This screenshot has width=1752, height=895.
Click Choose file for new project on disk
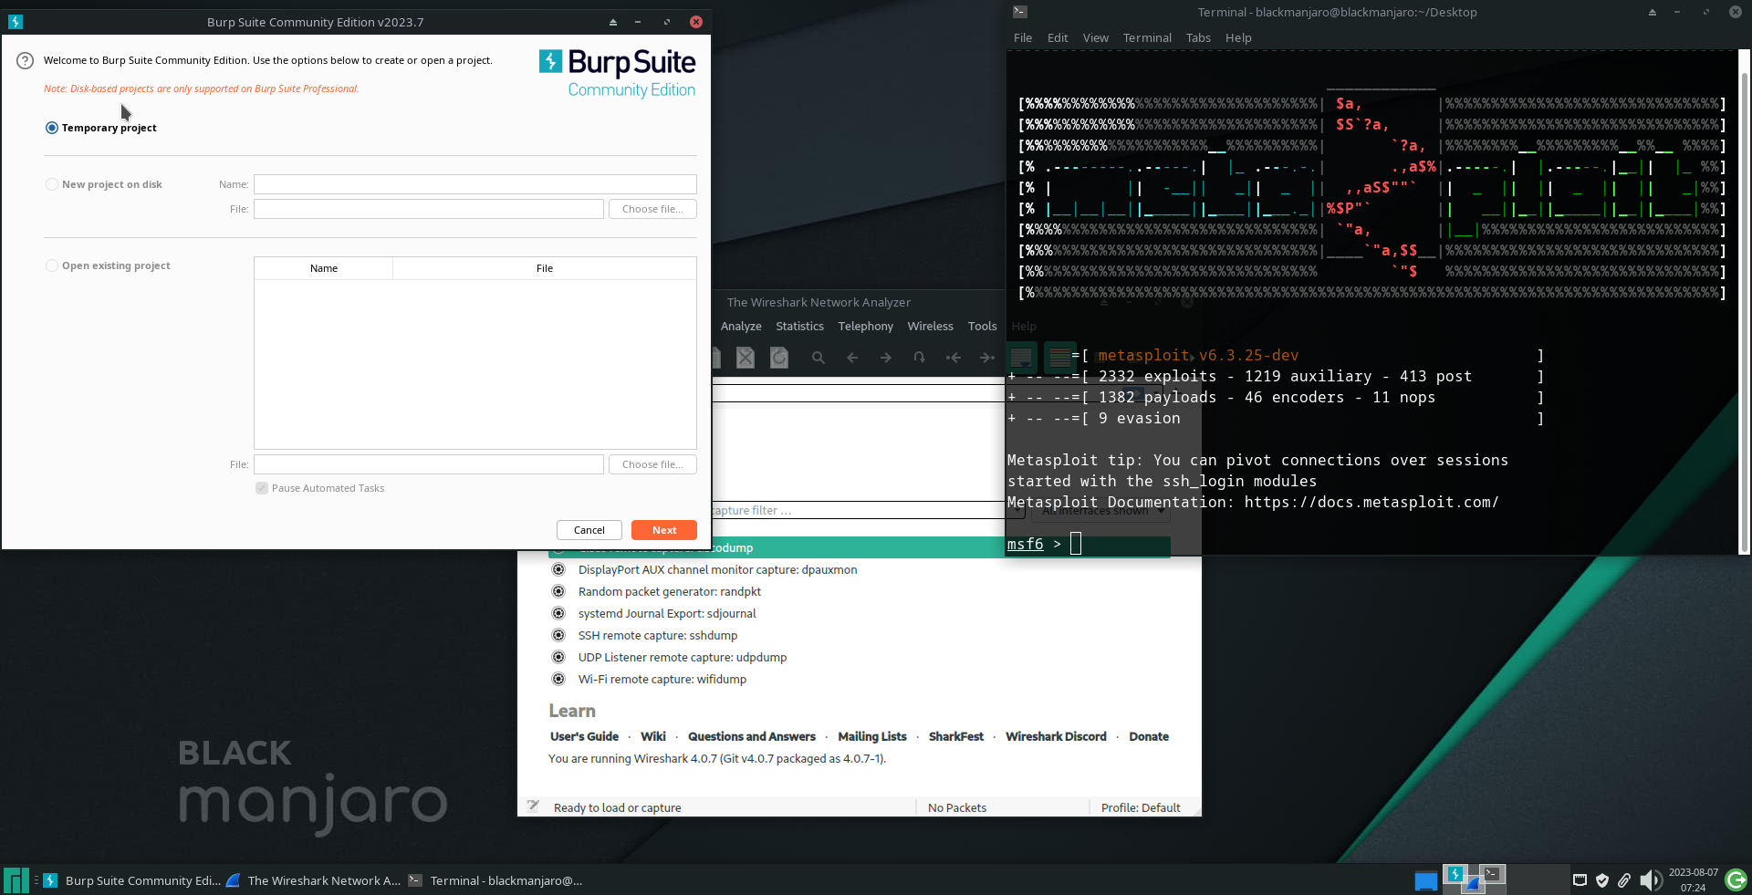652,209
